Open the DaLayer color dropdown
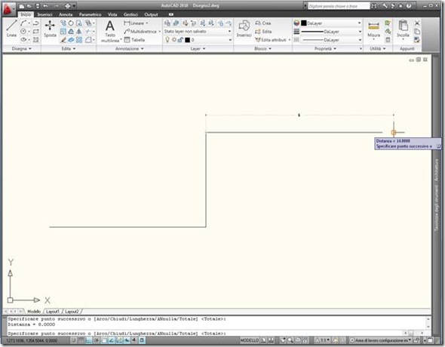 click(331, 23)
